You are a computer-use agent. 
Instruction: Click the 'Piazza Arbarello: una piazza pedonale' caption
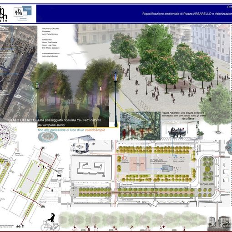[183, 113]
